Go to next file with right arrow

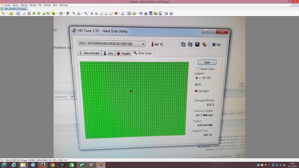pos(96,13)
